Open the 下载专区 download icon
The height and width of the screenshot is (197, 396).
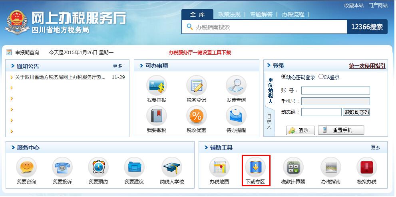click(x=255, y=167)
